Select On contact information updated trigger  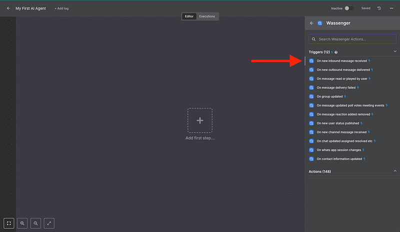tap(339, 159)
